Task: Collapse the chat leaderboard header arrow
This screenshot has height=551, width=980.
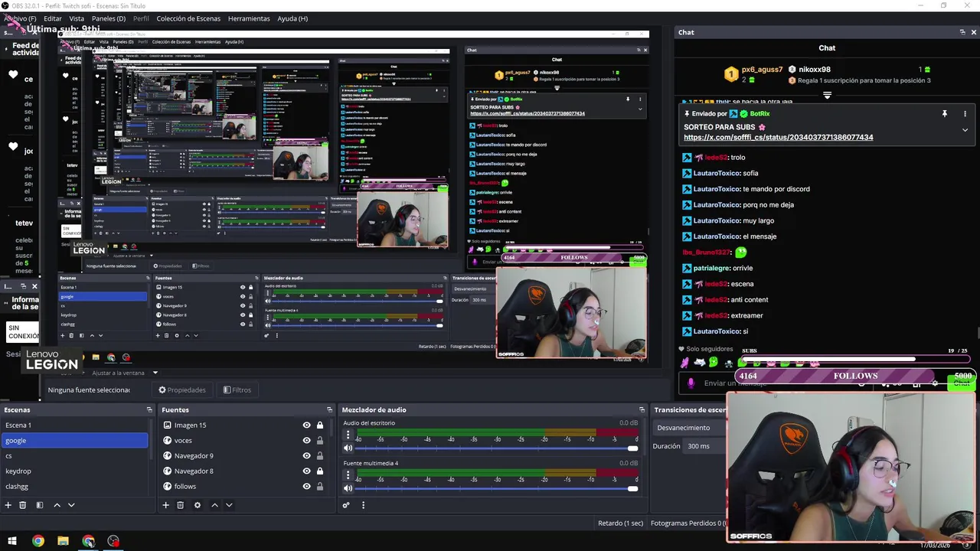Action: (827, 96)
